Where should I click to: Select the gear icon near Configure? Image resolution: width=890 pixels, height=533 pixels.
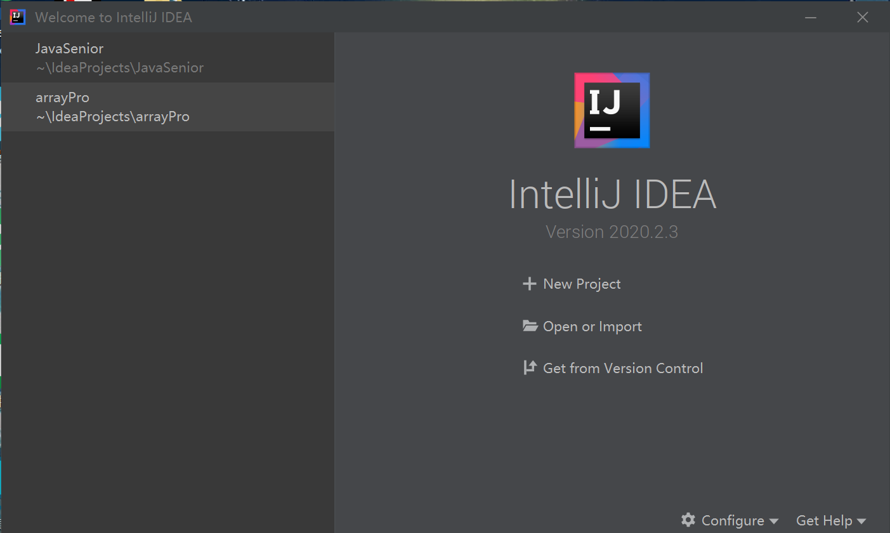coord(687,520)
